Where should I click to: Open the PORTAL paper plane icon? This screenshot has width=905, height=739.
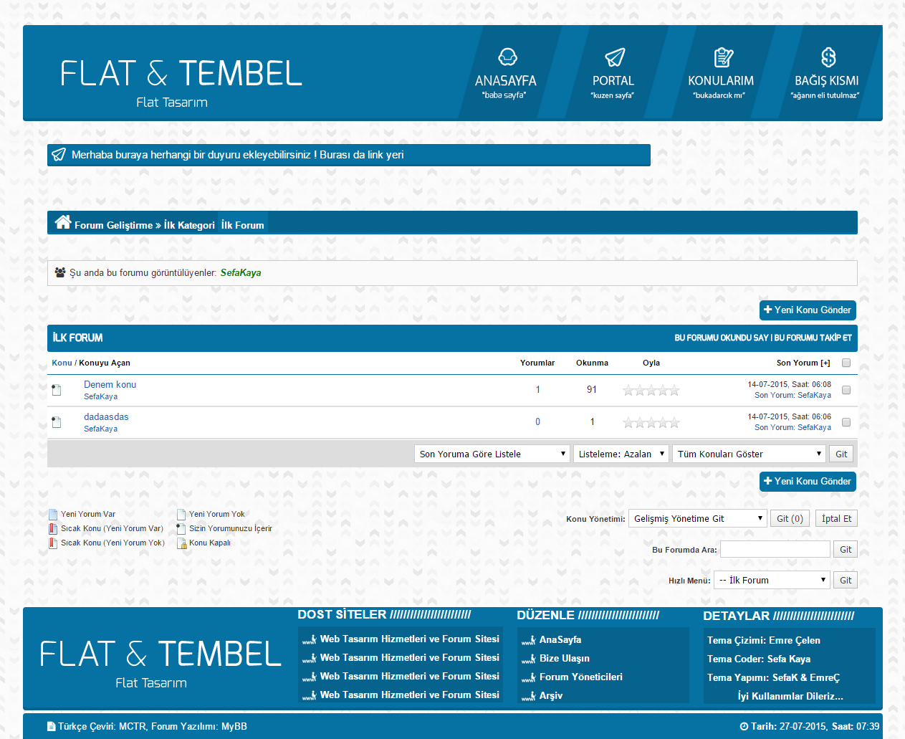[x=614, y=57]
